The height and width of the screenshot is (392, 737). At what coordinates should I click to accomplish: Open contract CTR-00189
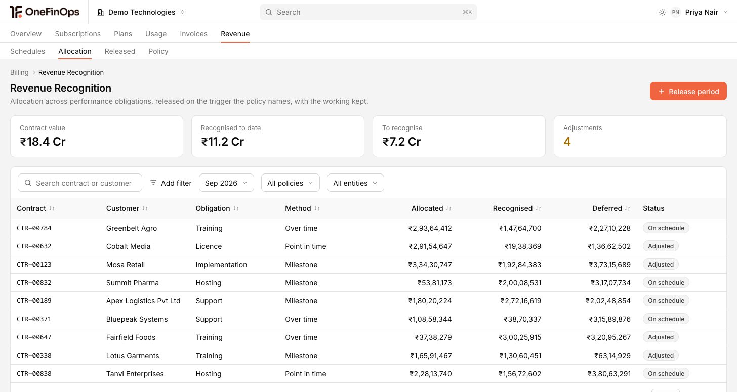click(x=34, y=301)
